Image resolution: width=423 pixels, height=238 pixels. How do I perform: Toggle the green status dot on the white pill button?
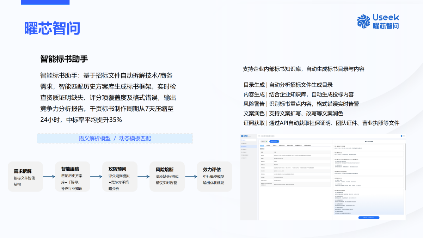266,141
